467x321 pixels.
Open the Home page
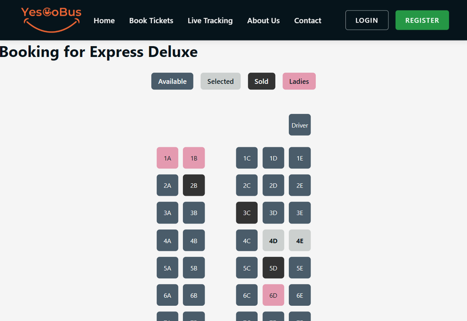pyautogui.click(x=104, y=20)
